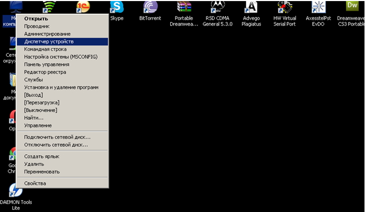Screen dimensions: 365x212
Task: Open Администрирование from context menu
Action: (47, 34)
